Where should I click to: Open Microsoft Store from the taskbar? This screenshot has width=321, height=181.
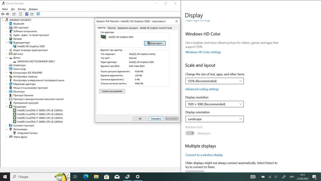pyautogui.click(x=107, y=177)
